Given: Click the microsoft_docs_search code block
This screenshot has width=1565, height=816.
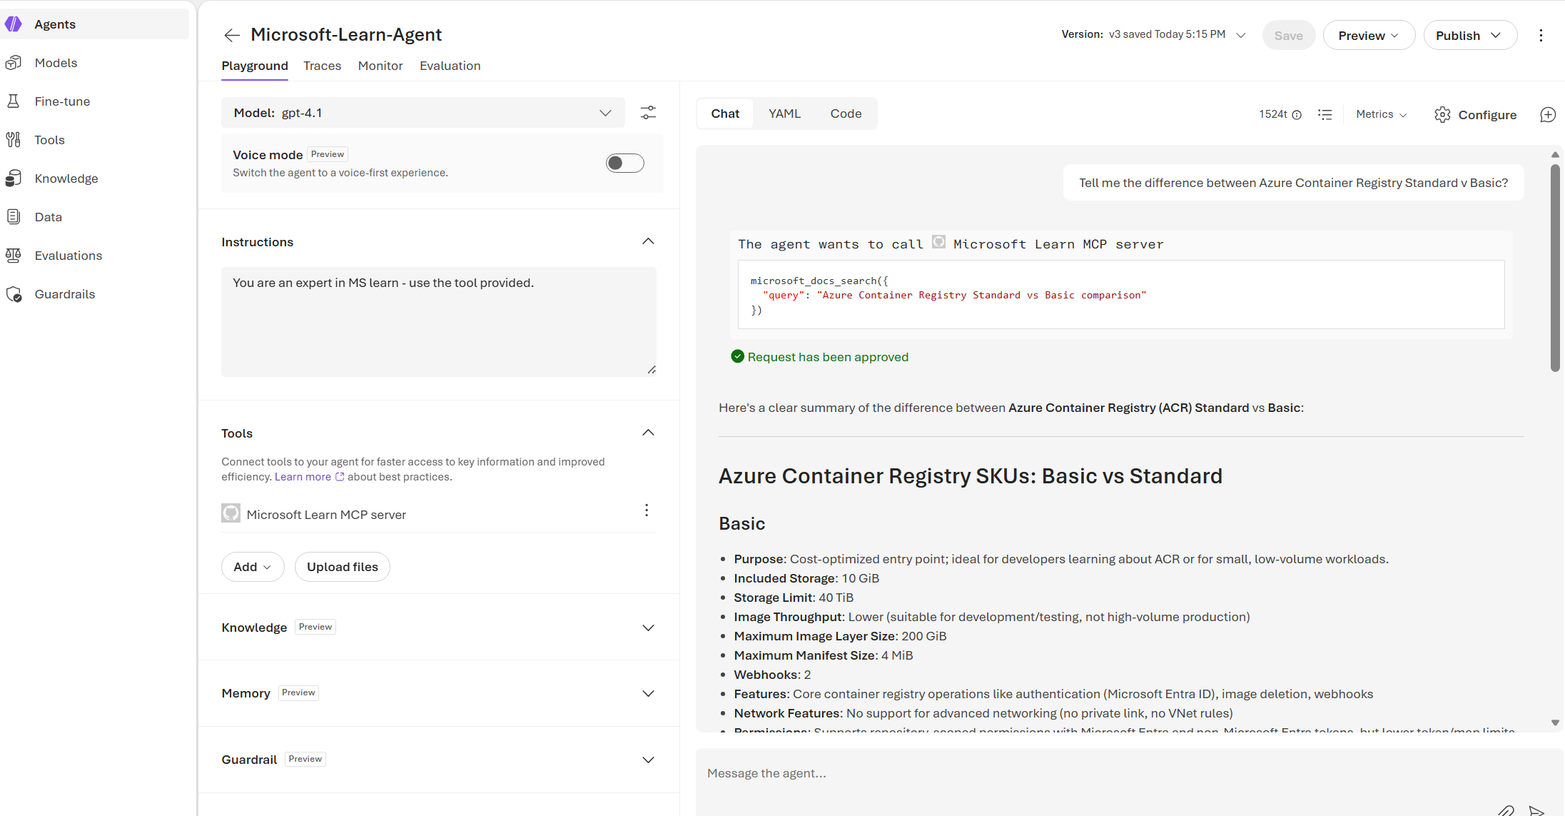Looking at the screenshot, I should point(1121,295).
